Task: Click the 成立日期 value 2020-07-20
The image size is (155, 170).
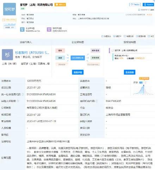Action: tap(33, 88)
